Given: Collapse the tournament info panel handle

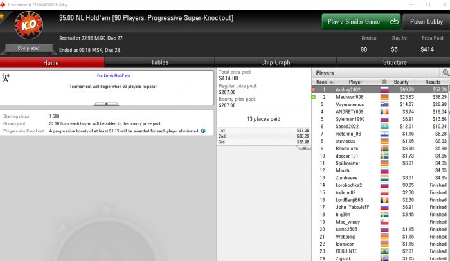Looking at the screenshot, I should pyautogui.click(x=106, y=104).
